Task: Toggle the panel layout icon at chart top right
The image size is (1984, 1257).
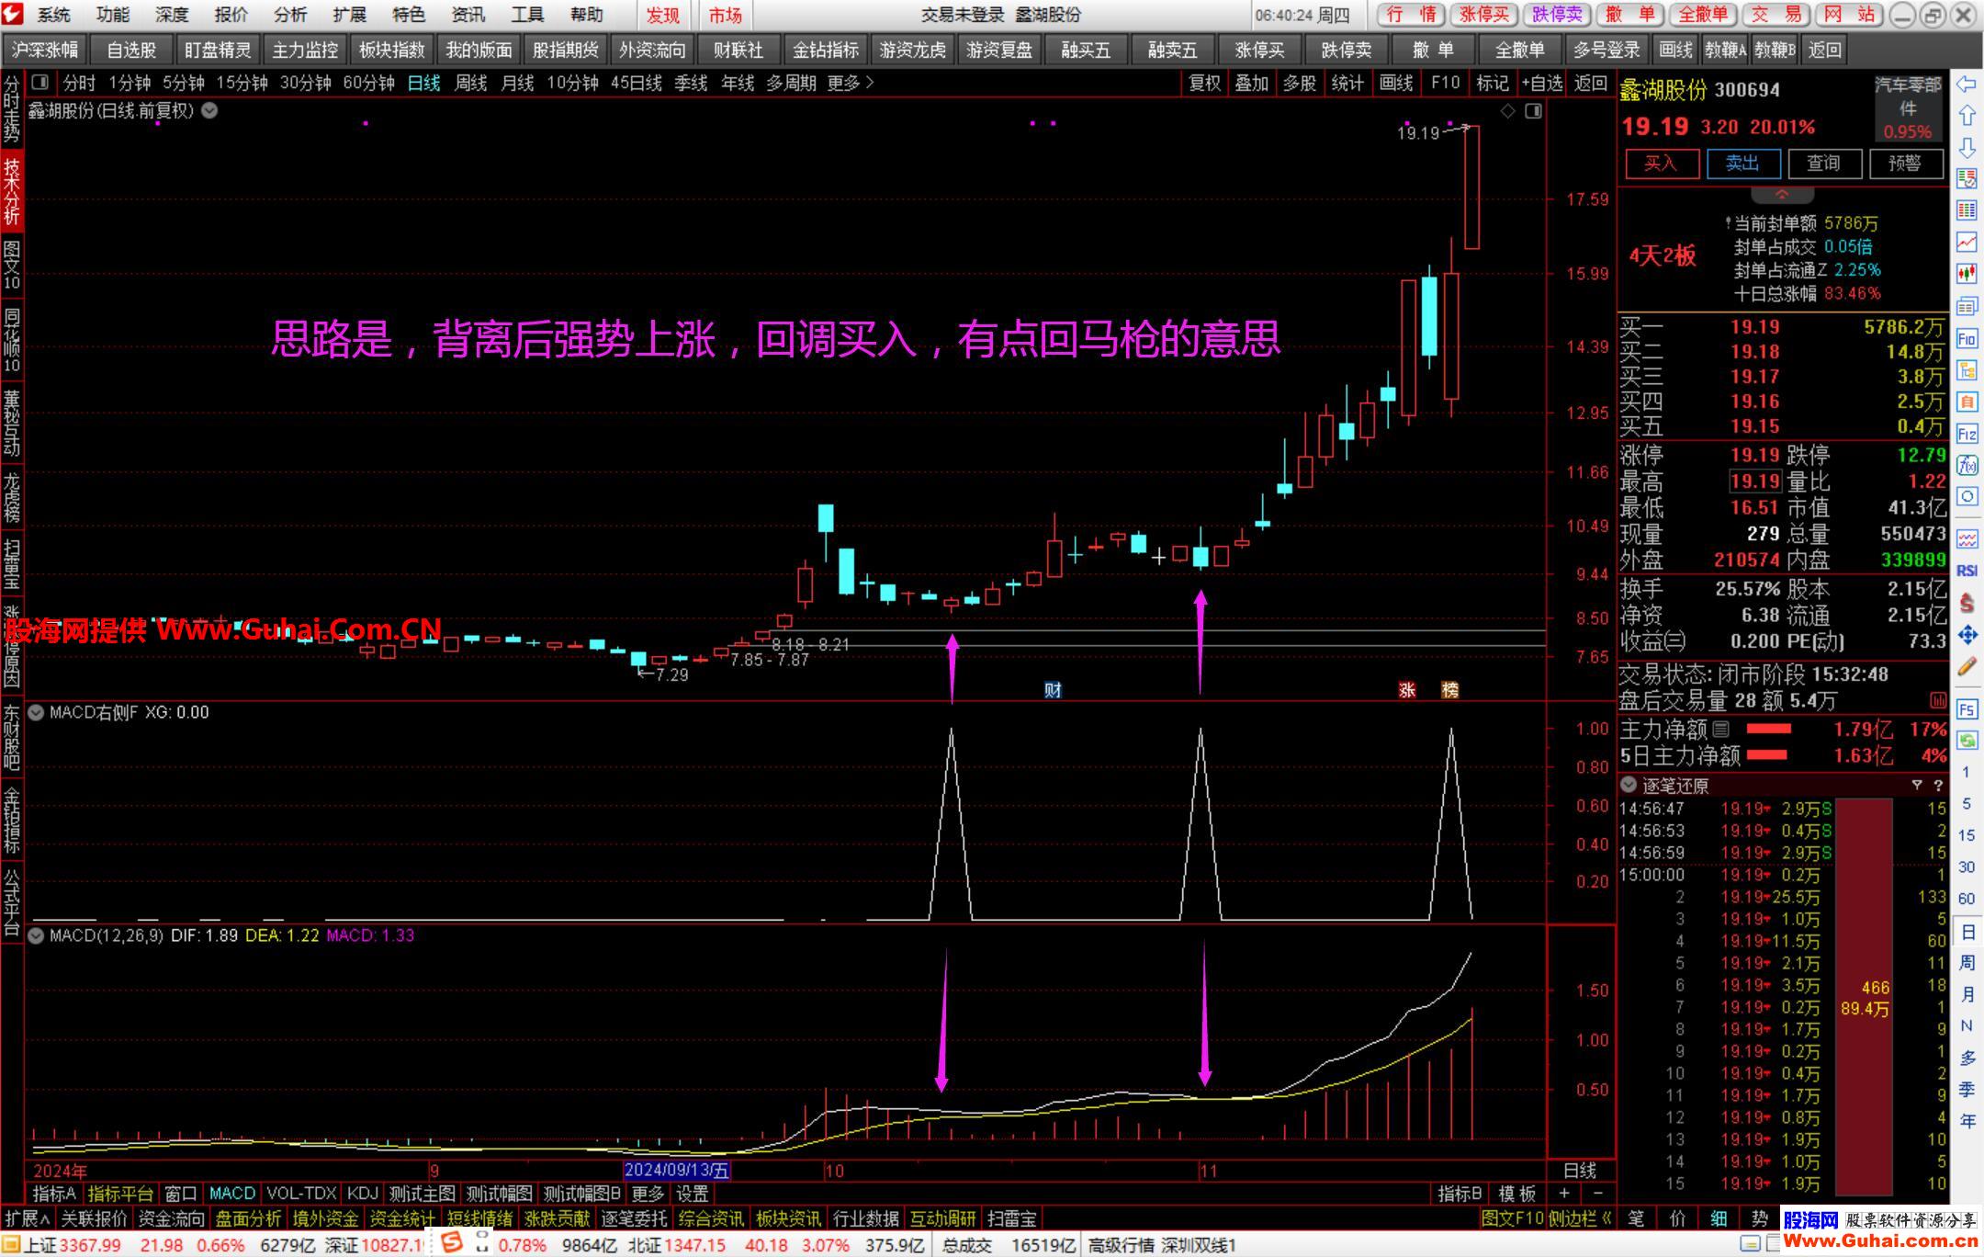Action: [1533, 111]
